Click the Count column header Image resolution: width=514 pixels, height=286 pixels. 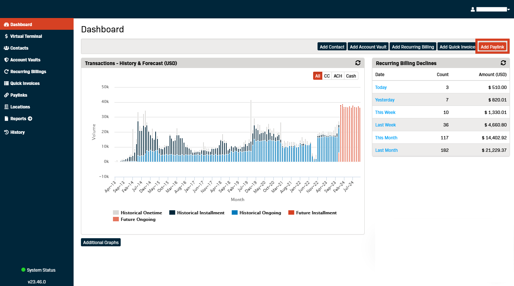[x=443, y=75]
